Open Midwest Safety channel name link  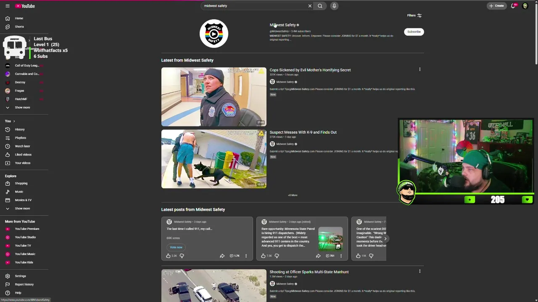(x=282, y=25)
